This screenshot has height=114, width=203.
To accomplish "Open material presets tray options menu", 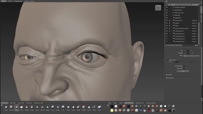I will [108, 105].
